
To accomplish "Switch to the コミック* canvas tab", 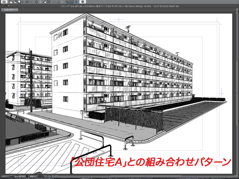I will click(10, 10).
